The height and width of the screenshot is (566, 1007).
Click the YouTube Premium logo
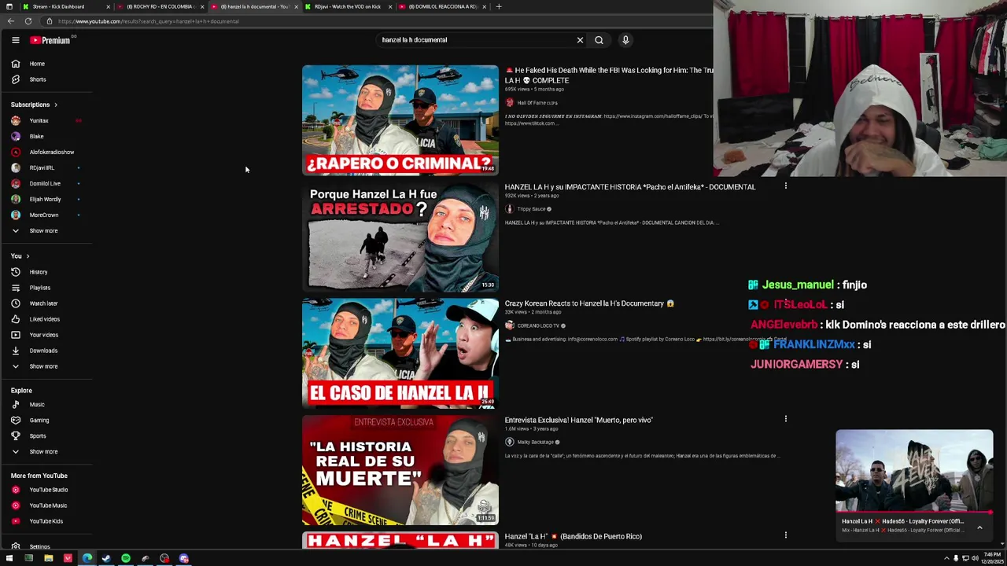pos(50,40)
